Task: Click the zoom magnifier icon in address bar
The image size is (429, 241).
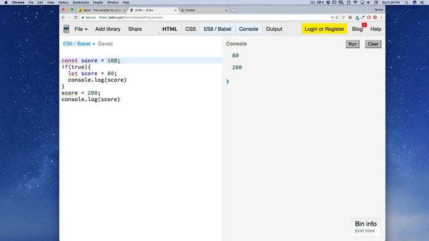Action: (x=332, y=17)
